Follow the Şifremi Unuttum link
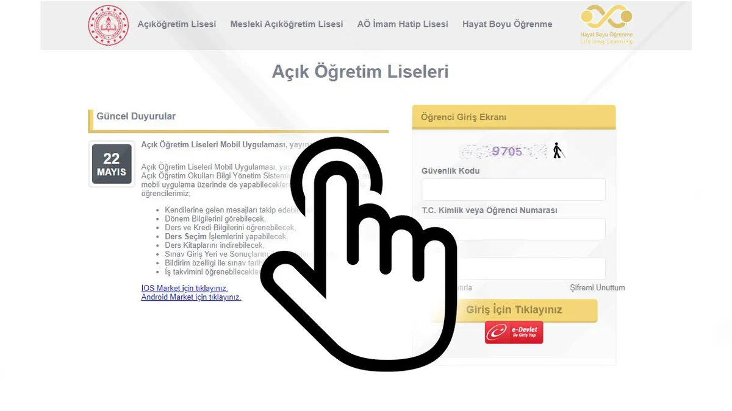 click(x=597, y=287)
